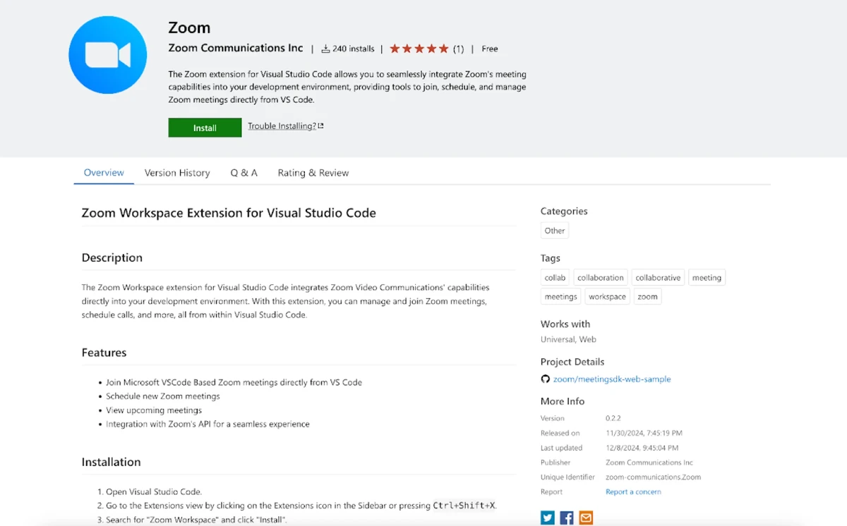
Task: Open the Q & A tab
Action: tap(244, 173)
